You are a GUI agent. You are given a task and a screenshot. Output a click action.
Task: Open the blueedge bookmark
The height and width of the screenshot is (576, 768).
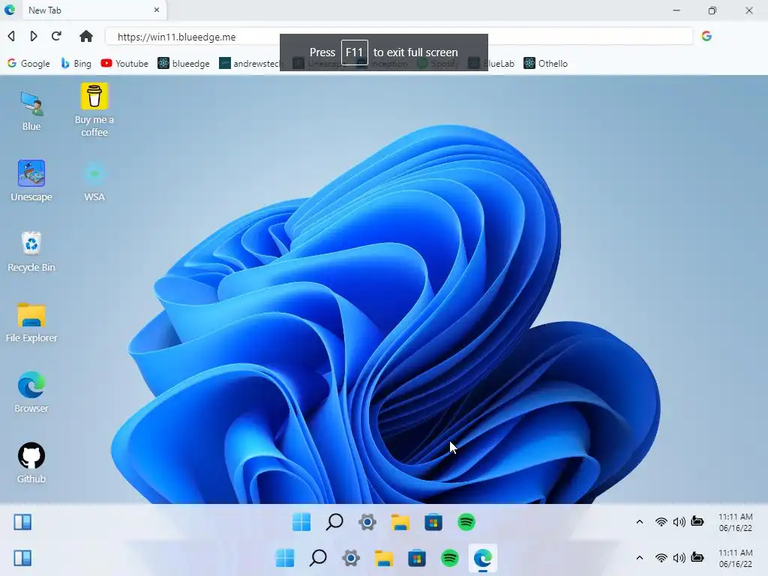click(x=183, y=63)
